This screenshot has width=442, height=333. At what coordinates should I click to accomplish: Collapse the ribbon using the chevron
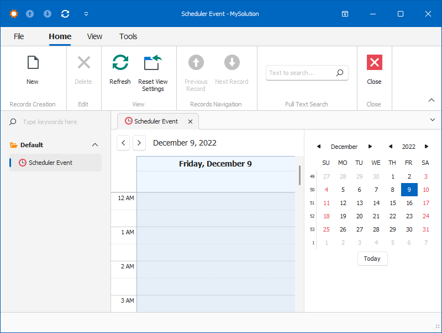[432, 100]
